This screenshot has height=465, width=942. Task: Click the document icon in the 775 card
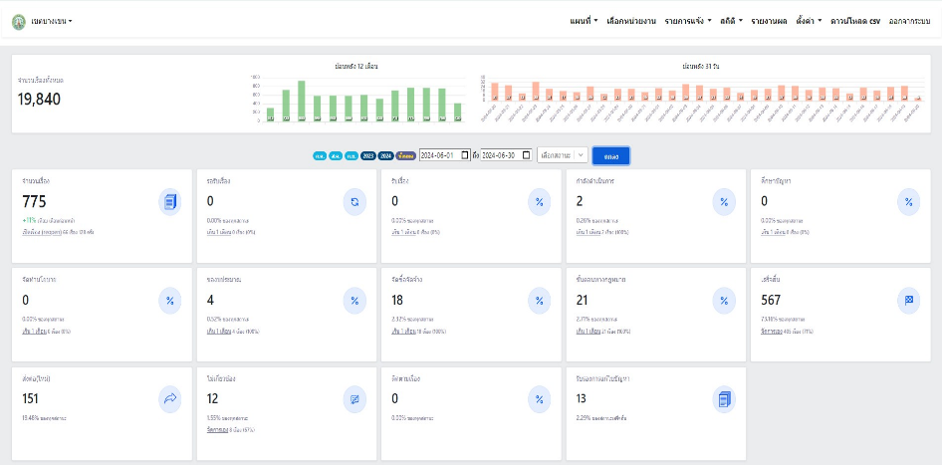(169, 202)
